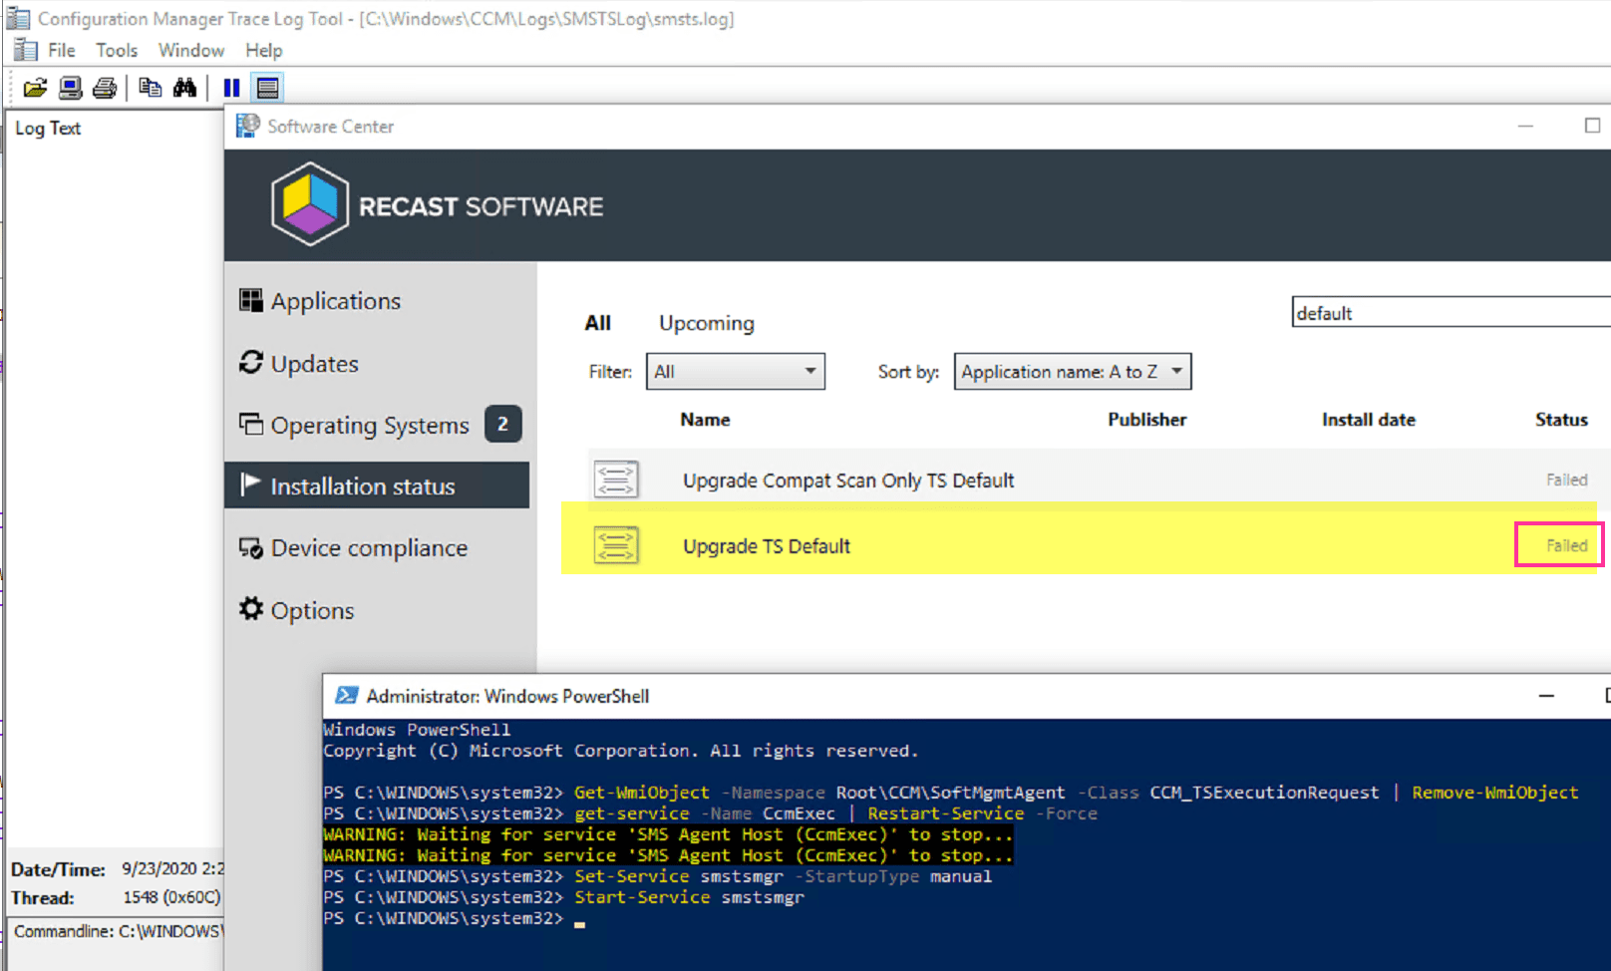Click the Print icon in the trace tool
The height and width of the screenshot is (971, 1611).
(x=104, y=88)
